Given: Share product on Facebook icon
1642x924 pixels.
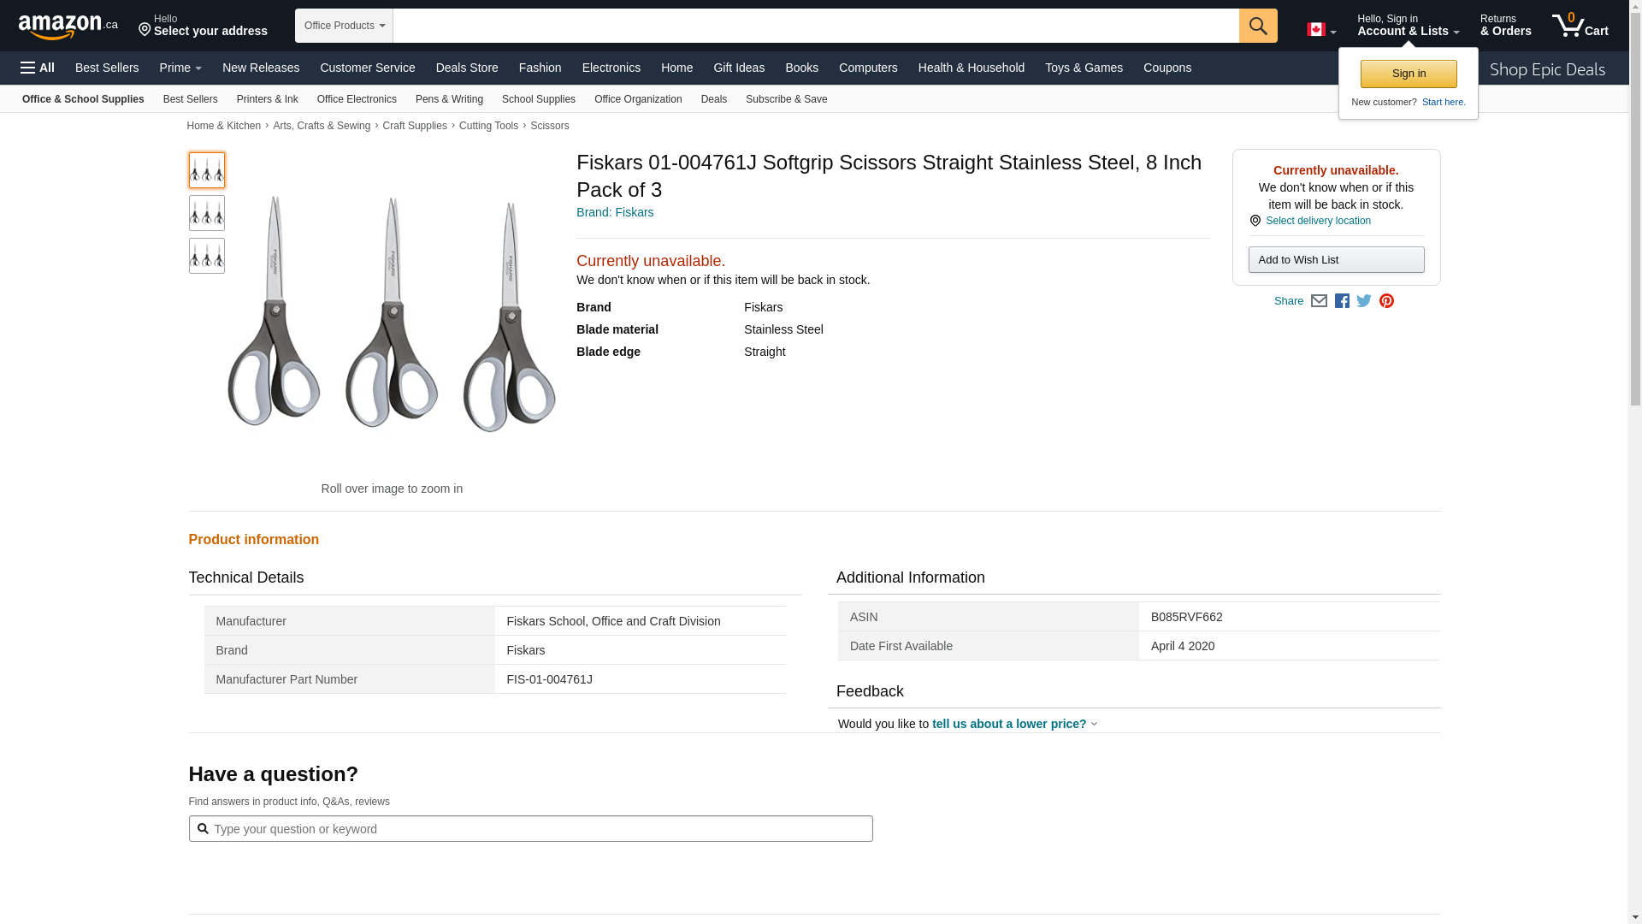Looking at the screenshot, I should pyautogui.click(x=1342, y=301).
